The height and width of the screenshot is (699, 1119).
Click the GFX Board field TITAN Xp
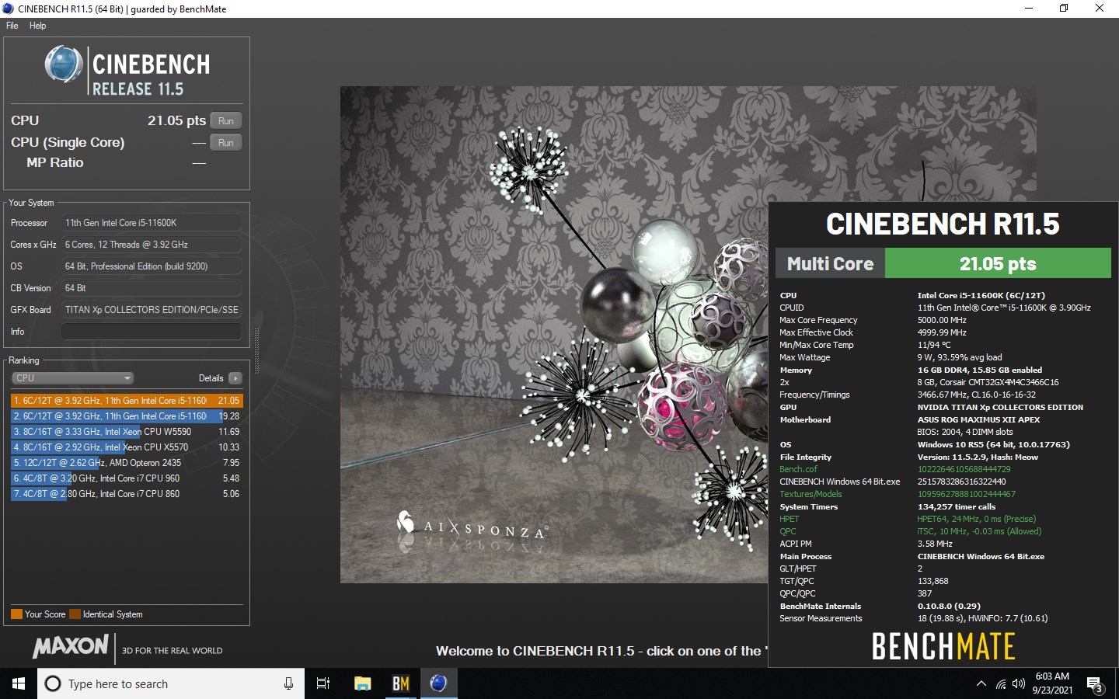(x=151, y=310)
